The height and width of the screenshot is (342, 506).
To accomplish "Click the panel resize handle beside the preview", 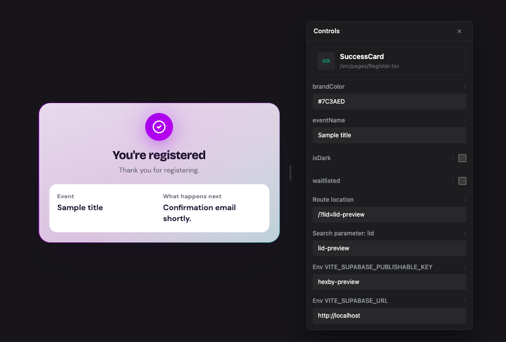I will [290, 173].
